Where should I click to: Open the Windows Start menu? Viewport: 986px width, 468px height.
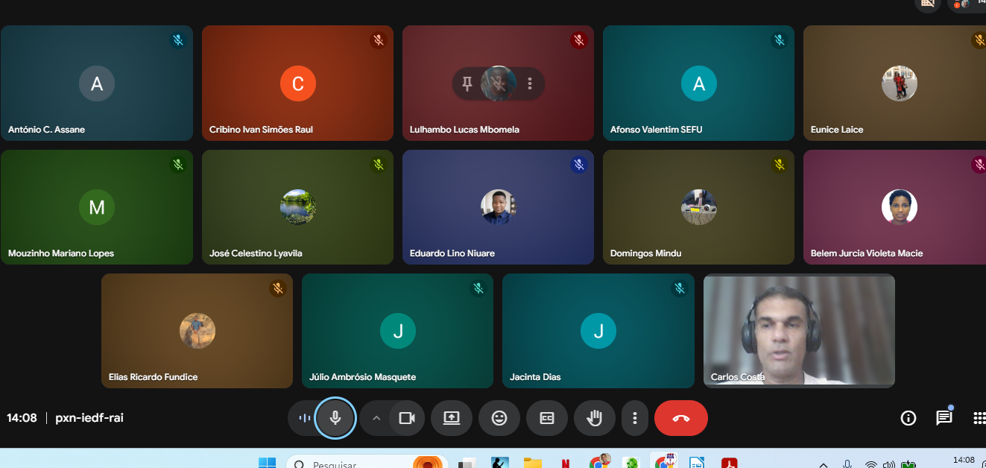click(x=267, y=463)
